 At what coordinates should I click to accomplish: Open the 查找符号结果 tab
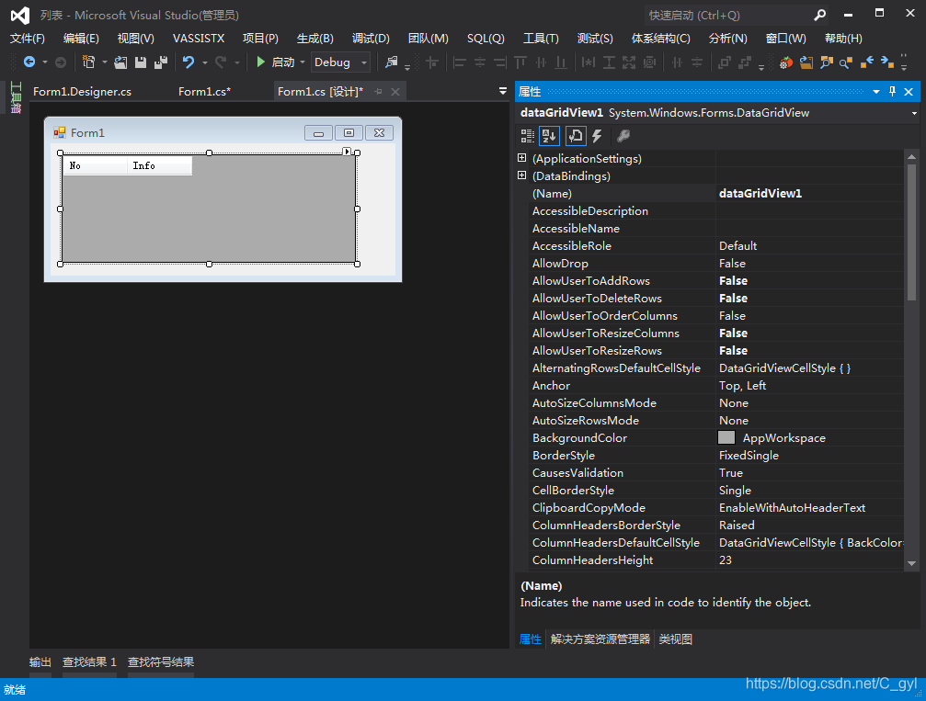[161, 662]
